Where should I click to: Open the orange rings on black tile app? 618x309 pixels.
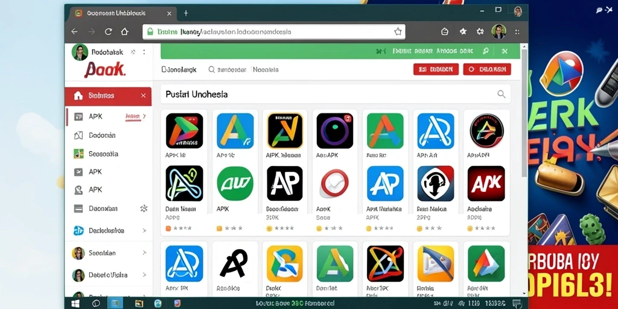tap(385, 263)
